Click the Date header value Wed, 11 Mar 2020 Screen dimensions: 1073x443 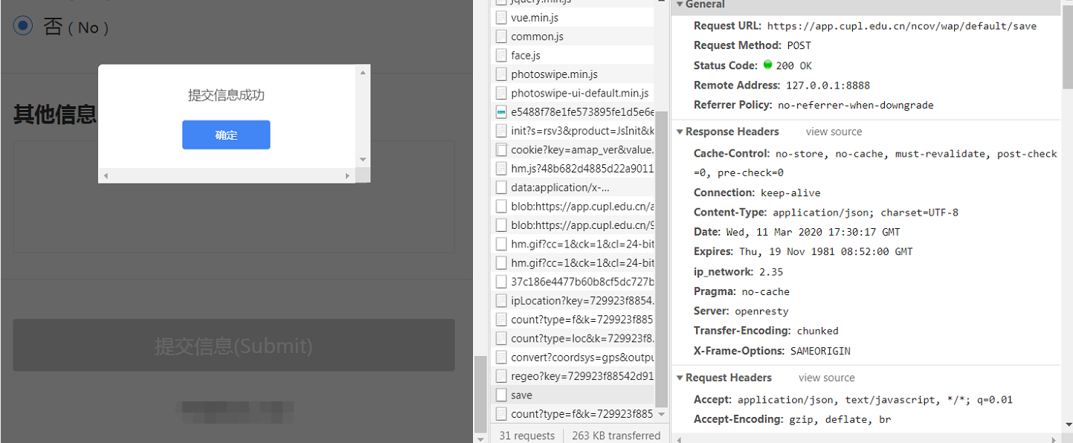point(813,232)
